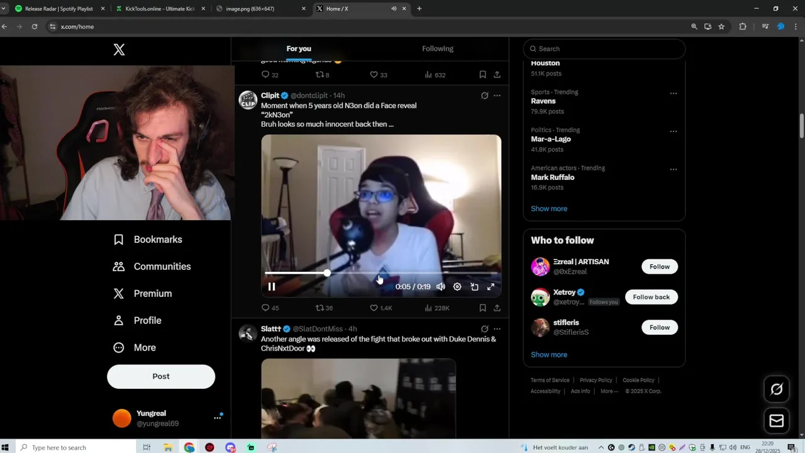
Task: Repost Clipit post with 36 reposts
Action: pos(319,308)
